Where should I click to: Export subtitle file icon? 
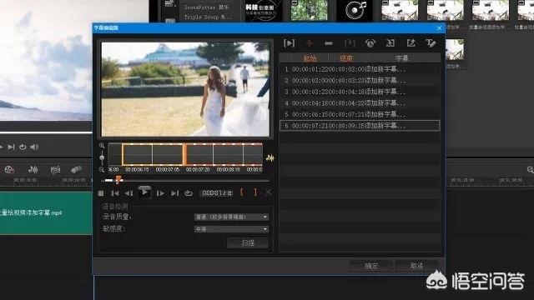point(411,43)
